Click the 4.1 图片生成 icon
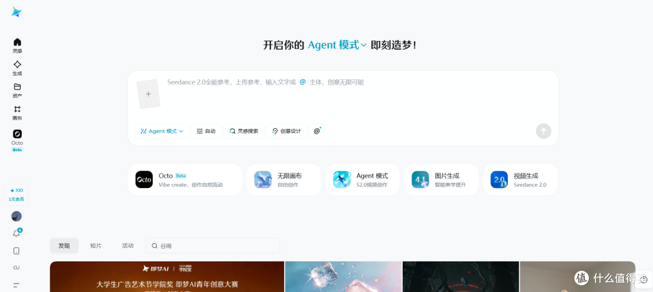The height and width of the screenshot is (292, 653). click(x=420, y=180)
